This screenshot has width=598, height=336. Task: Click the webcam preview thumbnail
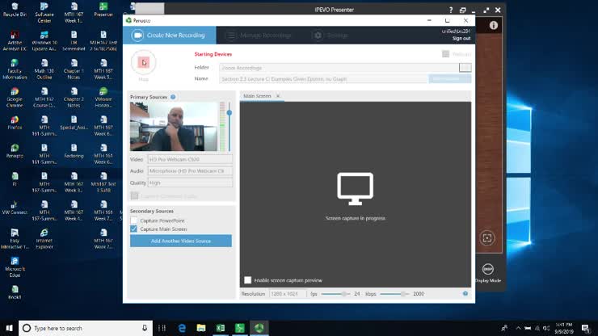(174, 126)
